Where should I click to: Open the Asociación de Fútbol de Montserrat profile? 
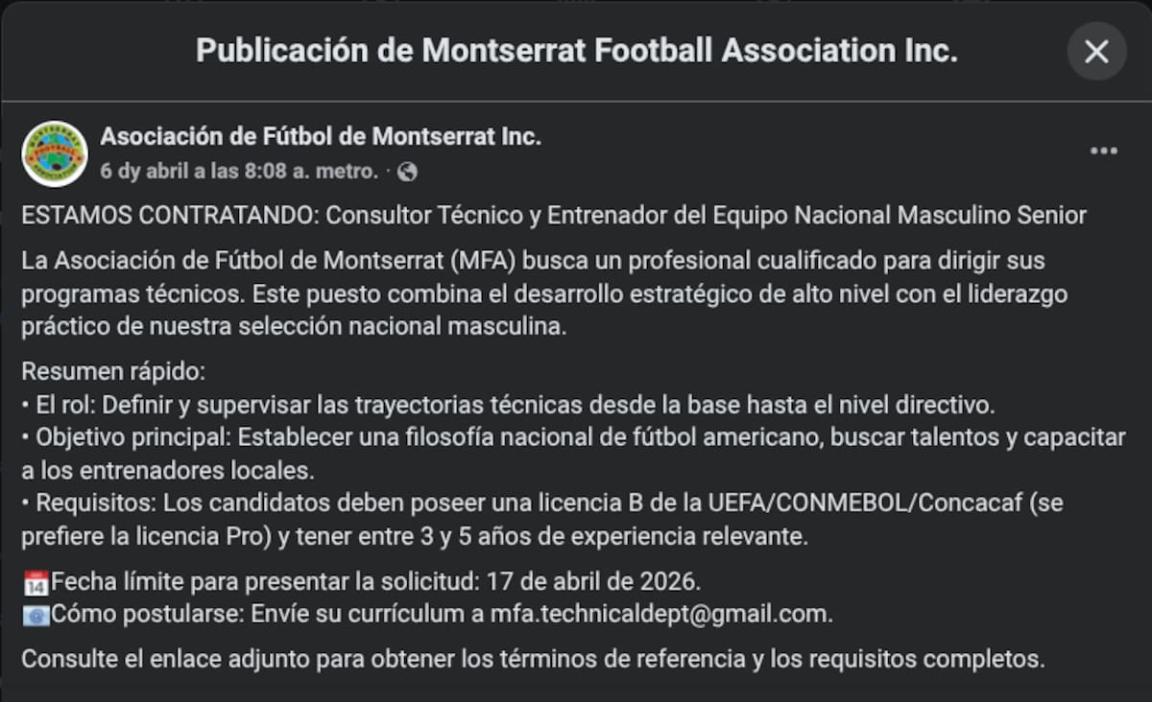point(321,136)
